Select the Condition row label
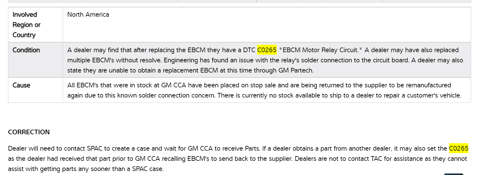478x175 pixels. pyautogui.click(x=26, y=50)
